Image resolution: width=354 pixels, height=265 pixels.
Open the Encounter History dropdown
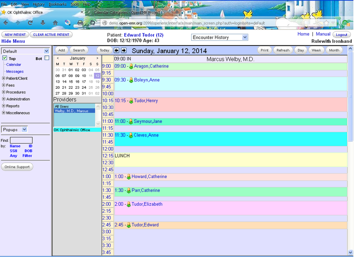(x=219, y=38)
